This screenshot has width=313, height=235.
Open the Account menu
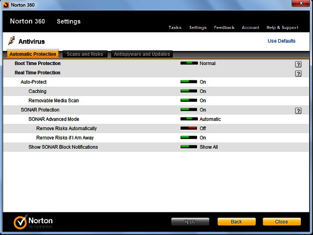click(x=250, y=27)
